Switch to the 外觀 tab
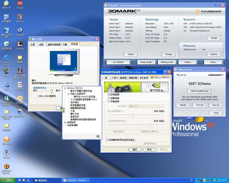 [x=65, y=45]
